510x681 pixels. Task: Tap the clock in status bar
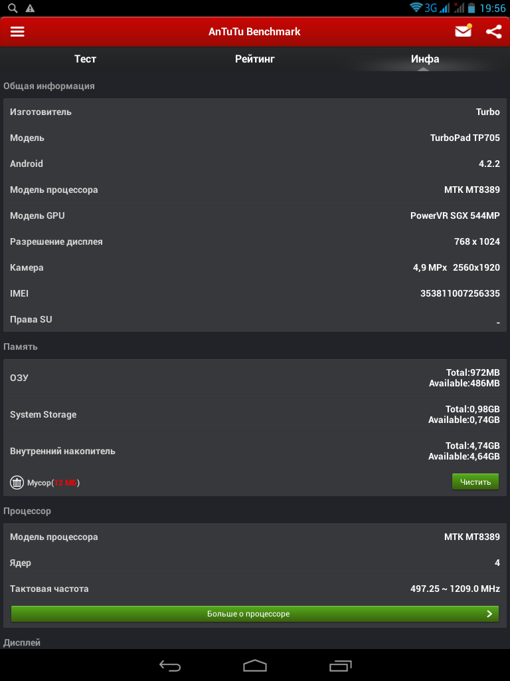[x=492, y=8]
